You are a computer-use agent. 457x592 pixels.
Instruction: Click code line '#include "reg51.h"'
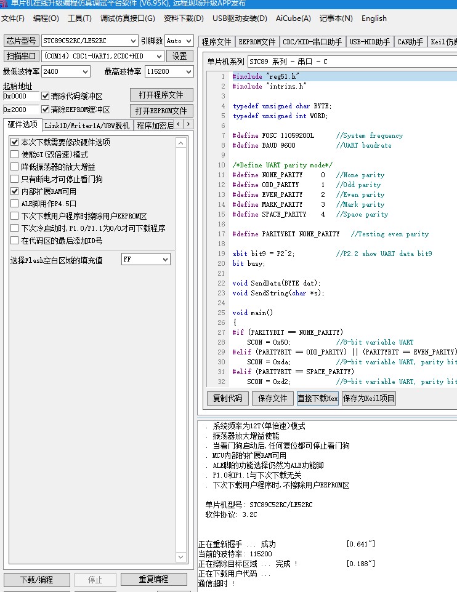click(x=265, y=76)
